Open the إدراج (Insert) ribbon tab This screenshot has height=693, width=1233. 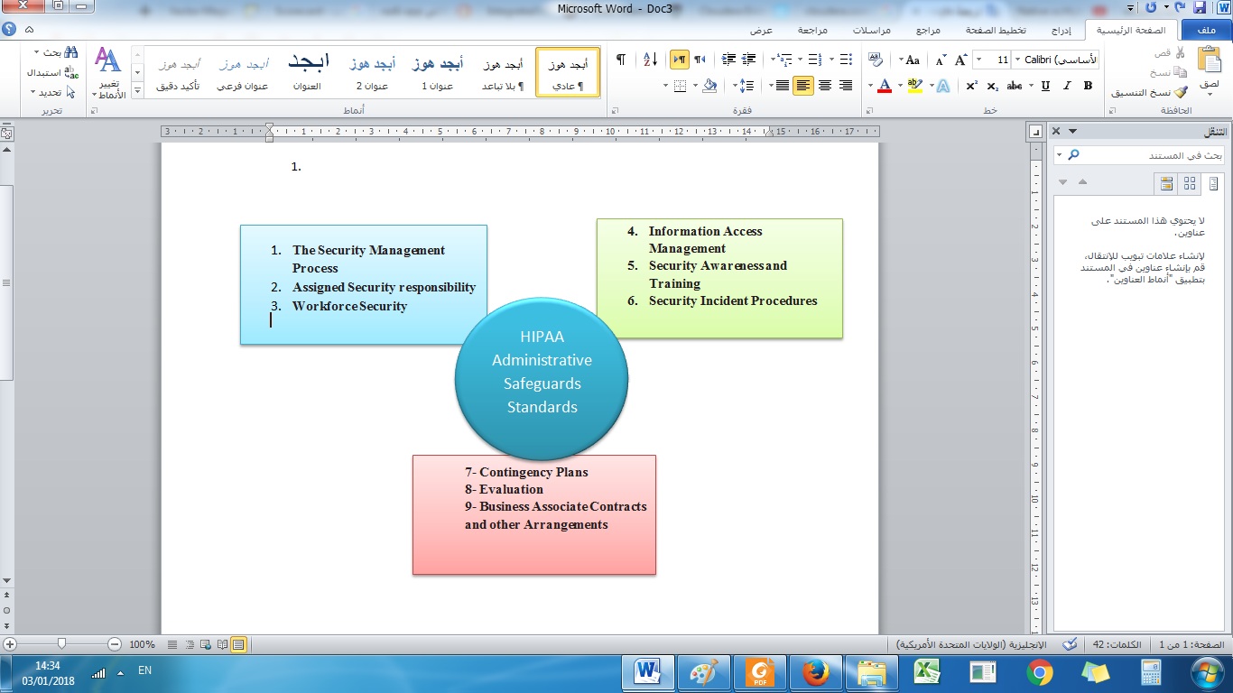1061,31
